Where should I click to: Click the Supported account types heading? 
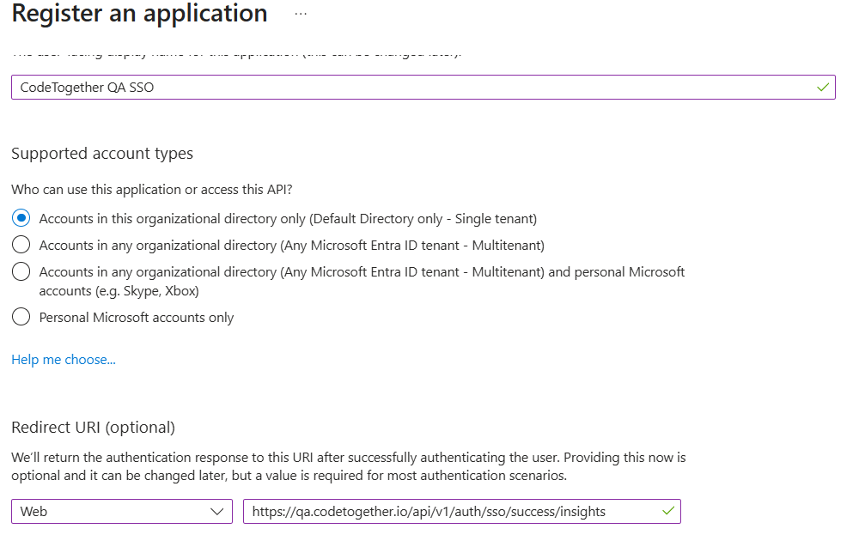[x=102, y=154]
